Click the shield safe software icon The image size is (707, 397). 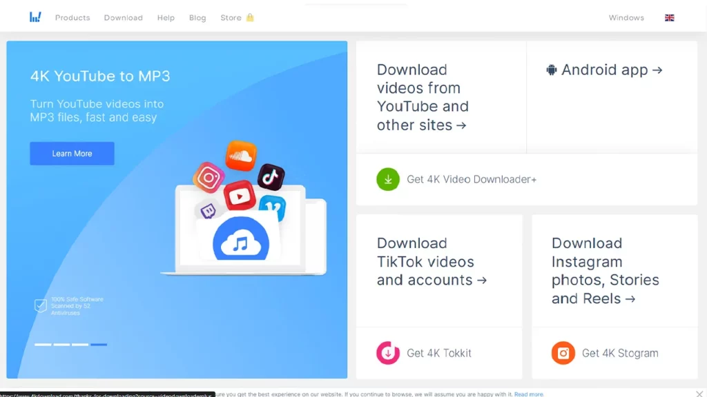click(41, 306)
